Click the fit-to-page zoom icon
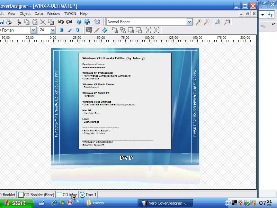Screen dimensions: 277x208 217,22
